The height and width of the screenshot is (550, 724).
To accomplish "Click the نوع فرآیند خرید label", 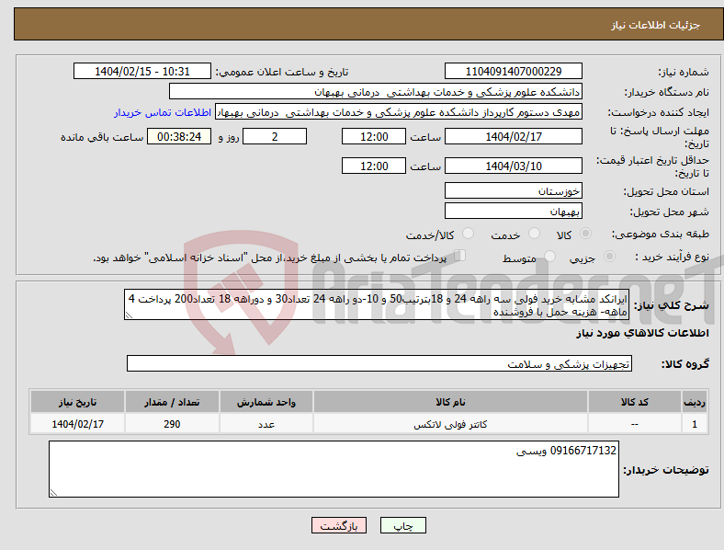I will pos(672,257).
